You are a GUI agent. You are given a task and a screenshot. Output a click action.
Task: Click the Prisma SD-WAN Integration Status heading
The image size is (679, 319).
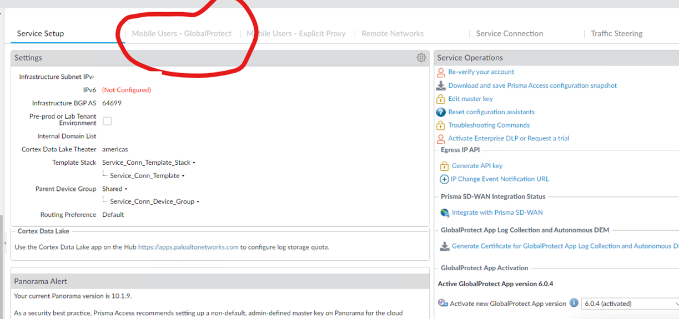493,197
